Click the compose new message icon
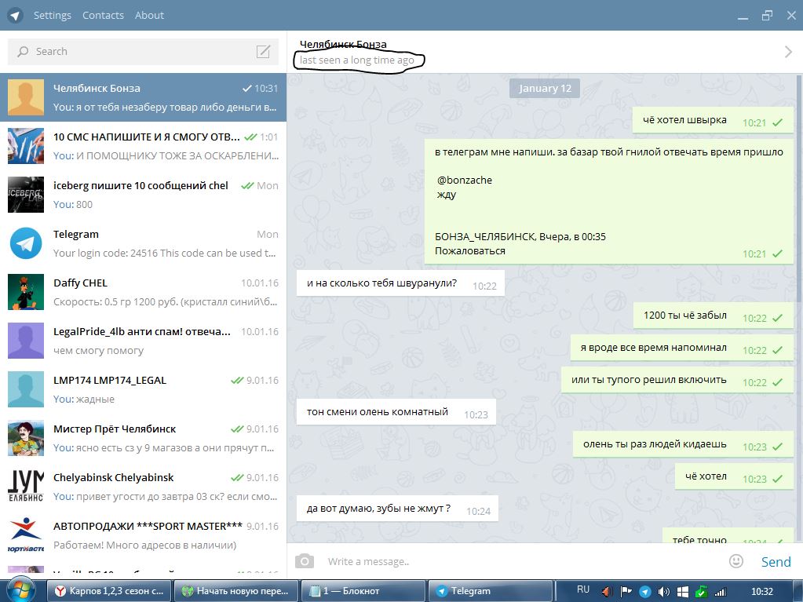The width and height of the screenshot is (803, 602). 263,51
